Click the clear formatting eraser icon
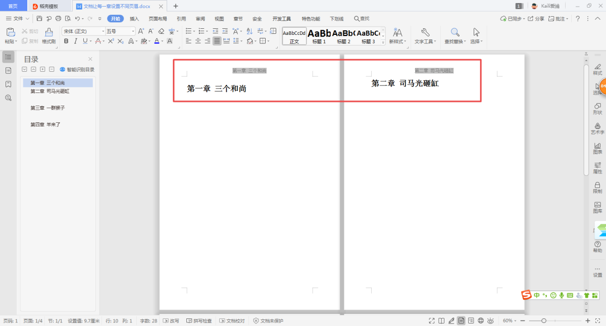The height and width of the screenshot is (326, 606). pyautogui.click(x=162, y=31)
